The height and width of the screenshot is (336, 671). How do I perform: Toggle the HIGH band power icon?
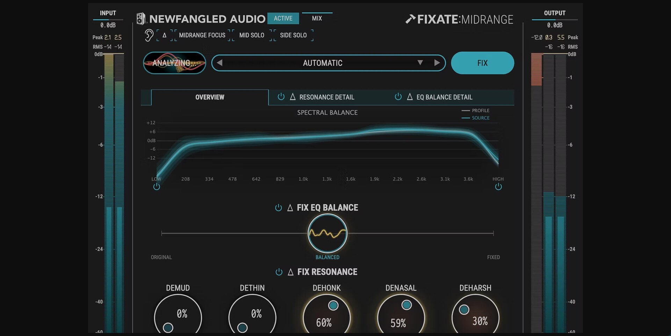point(498,187)
